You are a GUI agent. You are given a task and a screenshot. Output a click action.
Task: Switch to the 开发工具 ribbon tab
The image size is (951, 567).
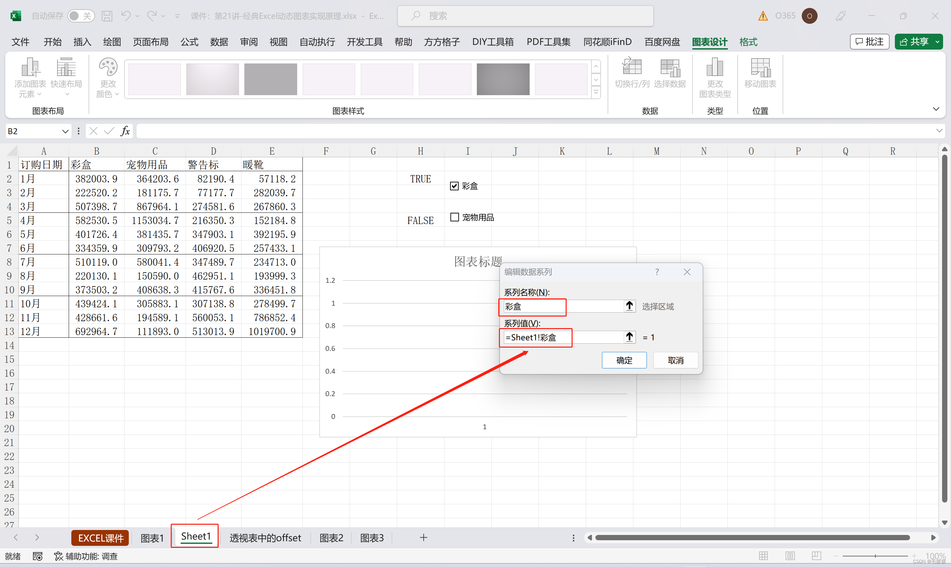click(x=364, y=42)
